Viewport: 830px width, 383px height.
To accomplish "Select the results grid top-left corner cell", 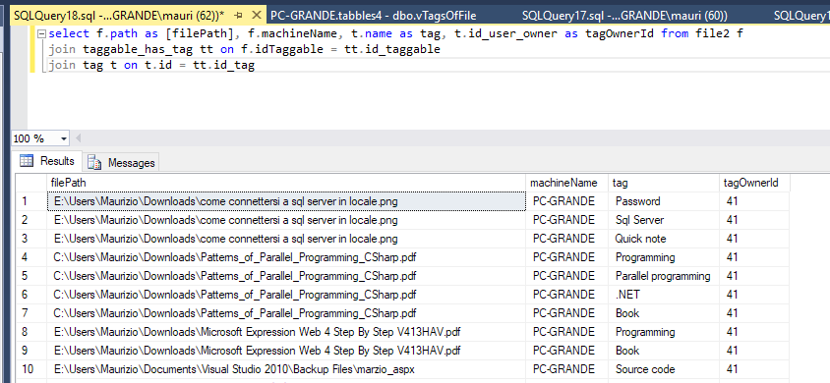I will pos(30,183).
